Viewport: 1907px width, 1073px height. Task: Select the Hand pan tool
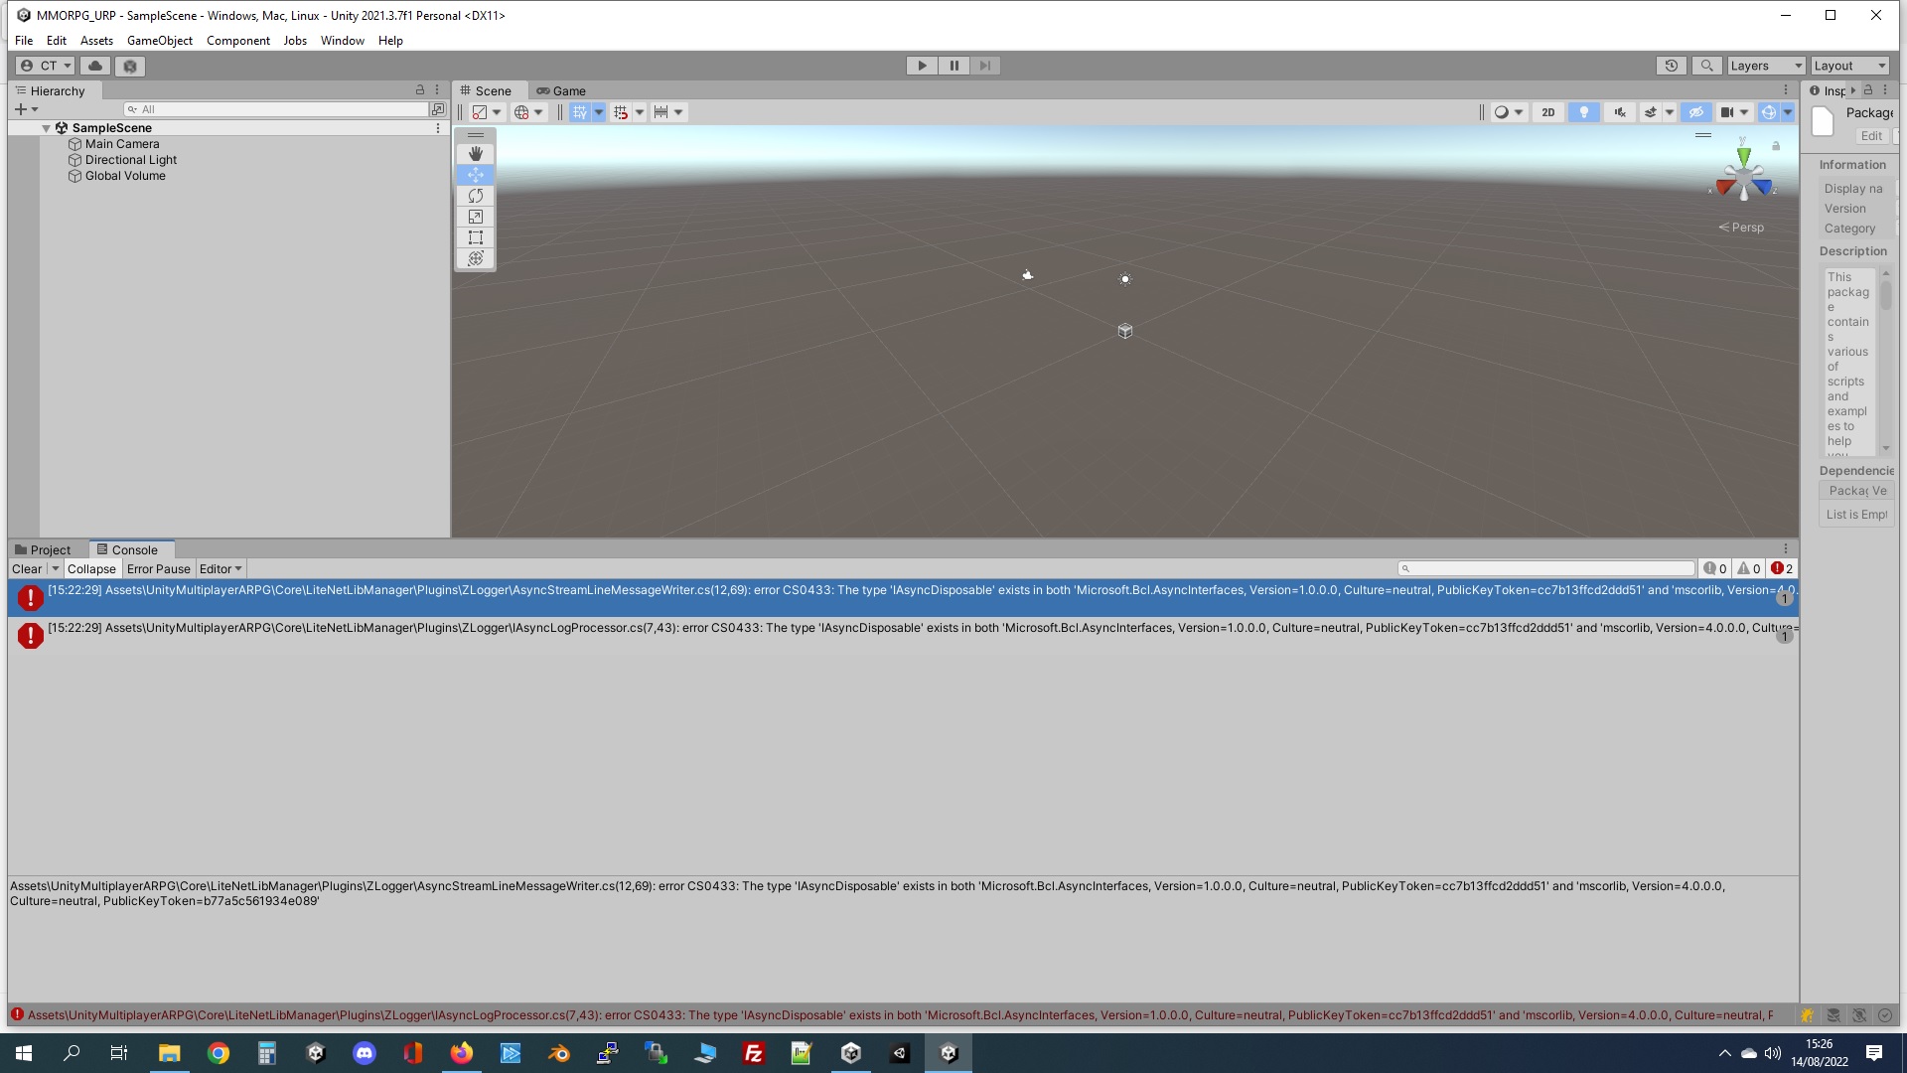coord(475,154)
